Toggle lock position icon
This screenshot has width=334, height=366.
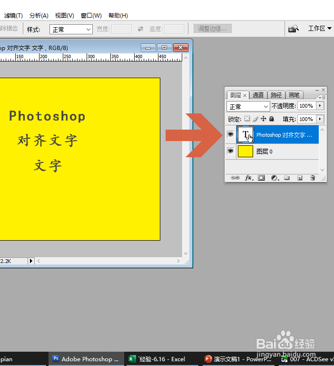click(264, 119)
